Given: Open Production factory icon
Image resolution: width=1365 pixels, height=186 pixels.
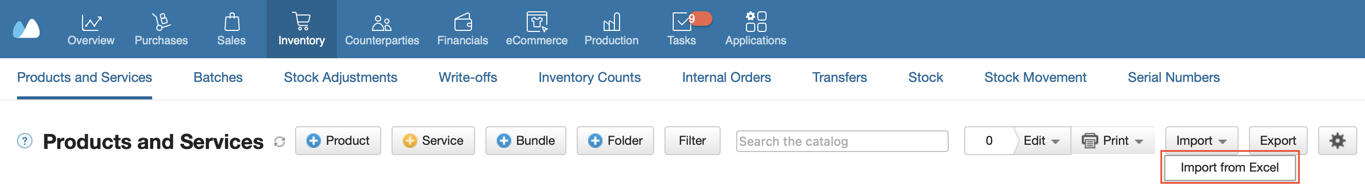Looking at the screenshot, I should point(611,22).
